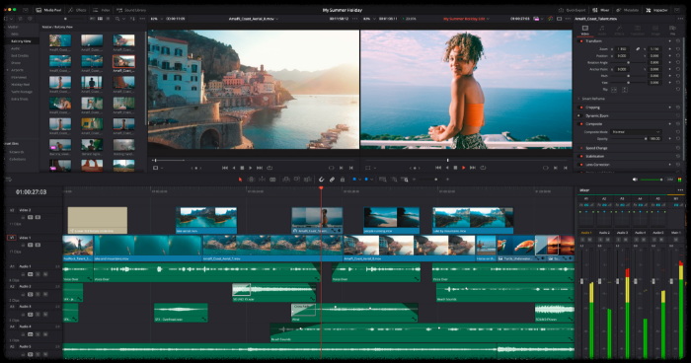The height and width of the screenshot is (363, 691).
Task: Select the Balcony View bin
Action: pyautogui.click(x=21, y=41)
